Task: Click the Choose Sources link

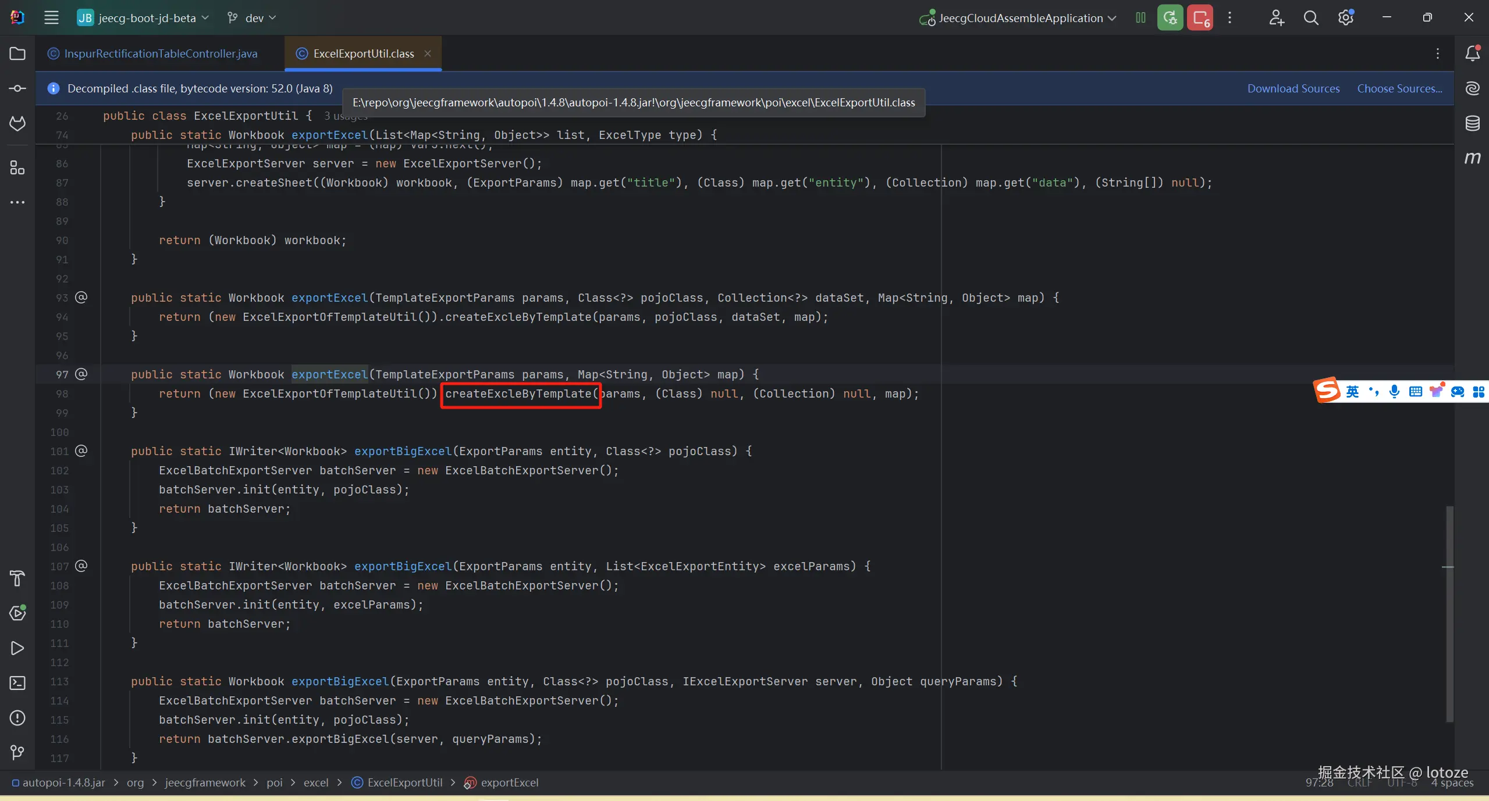Action: [x=1399, y=88]
